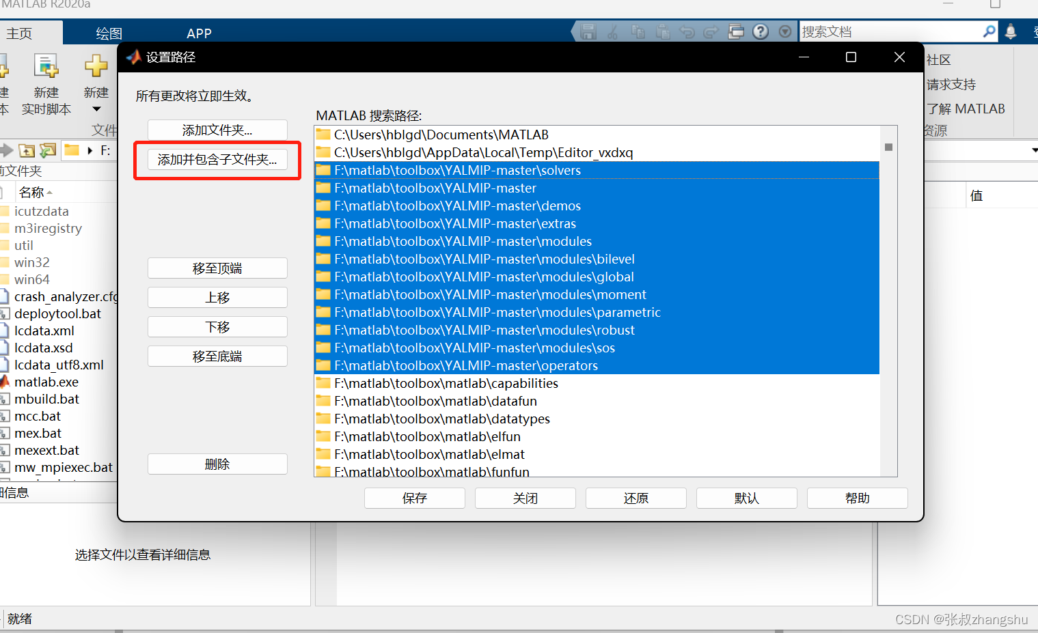Viewport: 1038px width, 633px height.
Task: Click the file icon beside deploytool.bat
Action: pos(5,313)
